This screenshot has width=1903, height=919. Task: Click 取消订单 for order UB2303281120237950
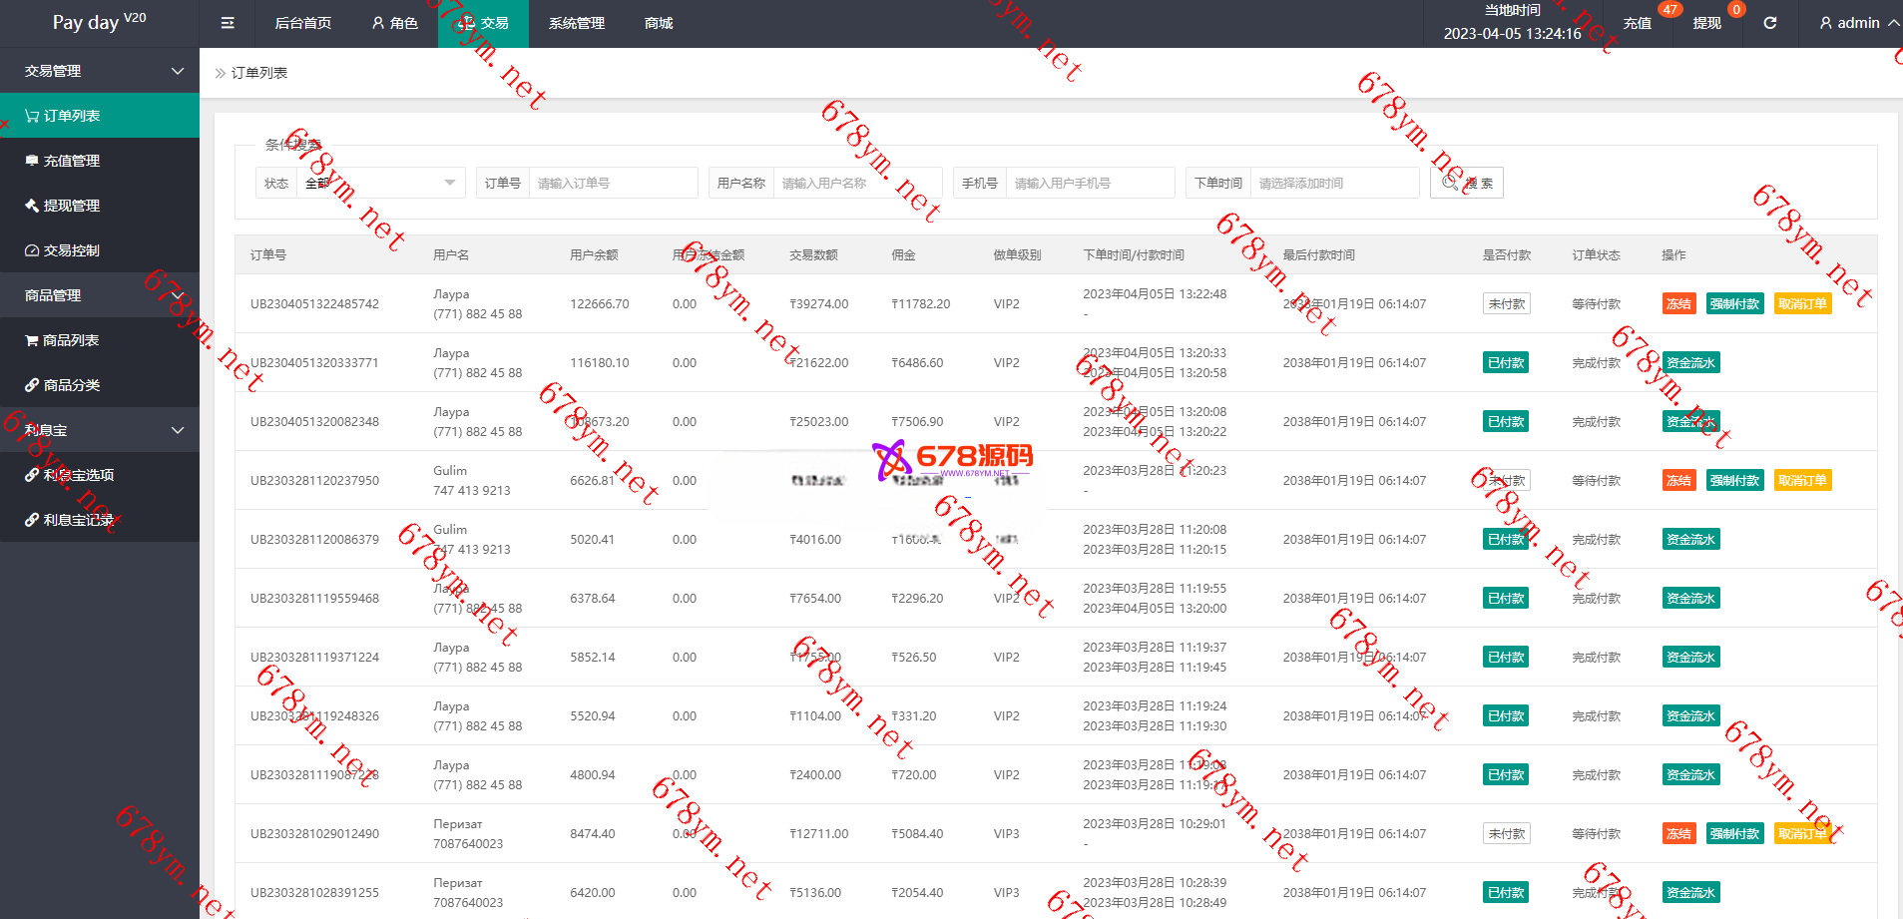(1802, 481)
